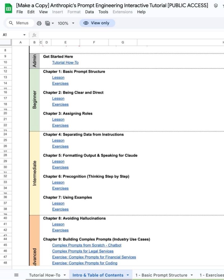Open the all sheets list icon
The image size is (224, 280).
point(16,275)
